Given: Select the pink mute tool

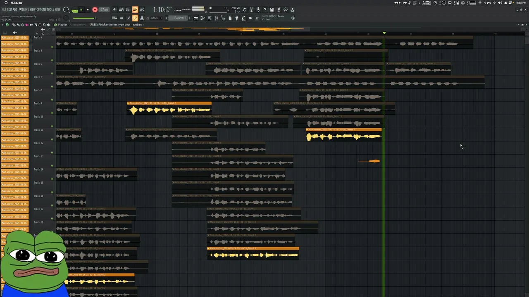Looking at the screenshot, I should [x=27, y=25].
